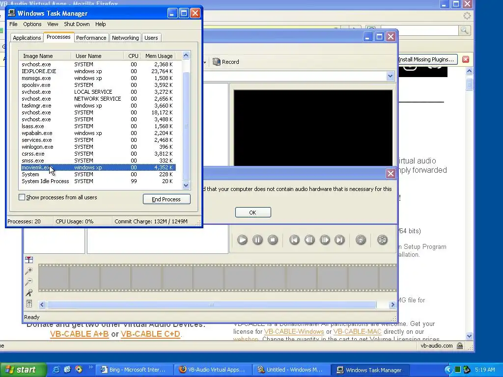Click the timeline scroll left arrow

(42, 304)
